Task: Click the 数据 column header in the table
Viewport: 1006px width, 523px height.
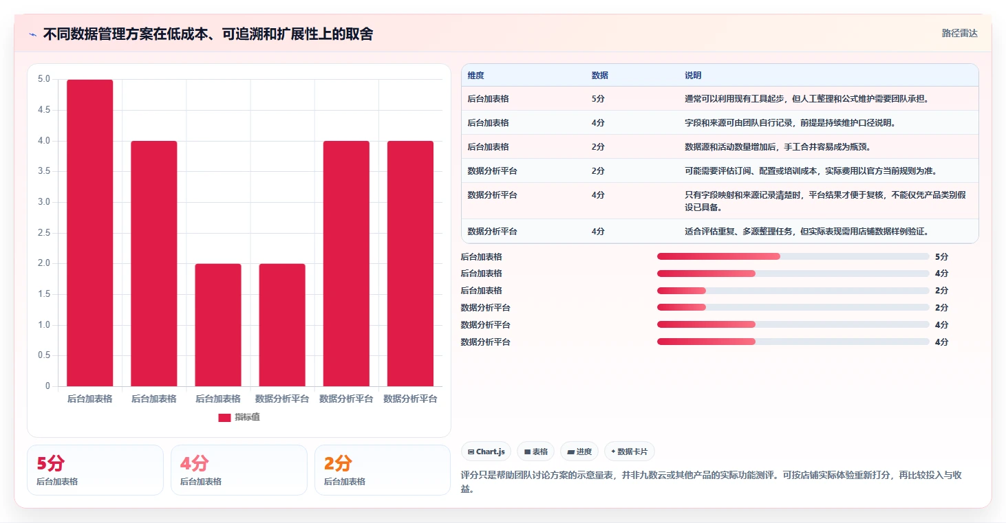Action: (599, 76)
